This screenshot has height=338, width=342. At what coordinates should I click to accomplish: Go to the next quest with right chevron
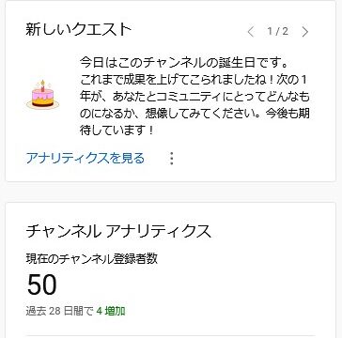tap(304, 32)
